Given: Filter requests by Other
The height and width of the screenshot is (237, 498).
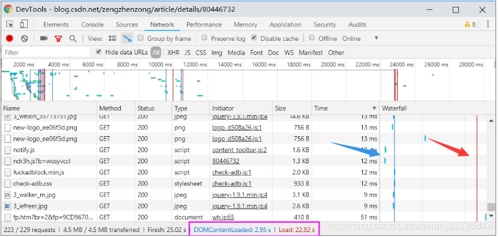Looking at the screenshot, I should click(336, 53).
